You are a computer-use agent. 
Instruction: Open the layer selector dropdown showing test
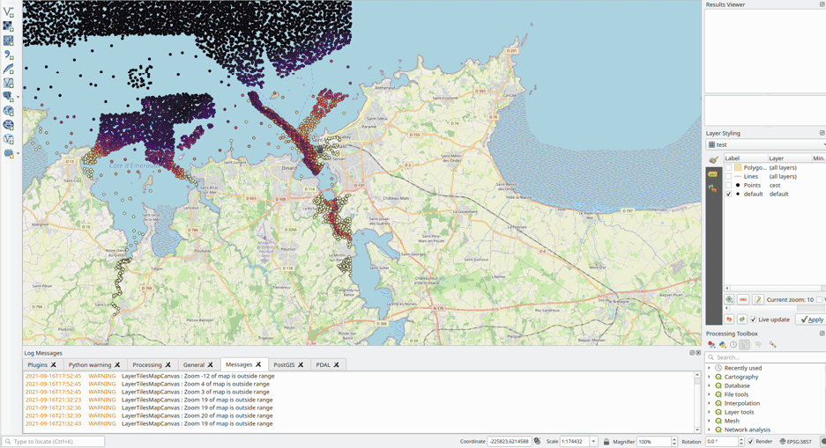coord(766,144)
